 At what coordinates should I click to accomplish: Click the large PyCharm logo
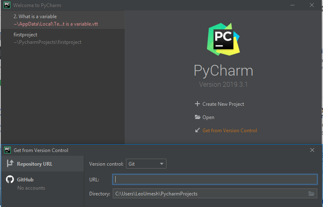click(223, 39)
